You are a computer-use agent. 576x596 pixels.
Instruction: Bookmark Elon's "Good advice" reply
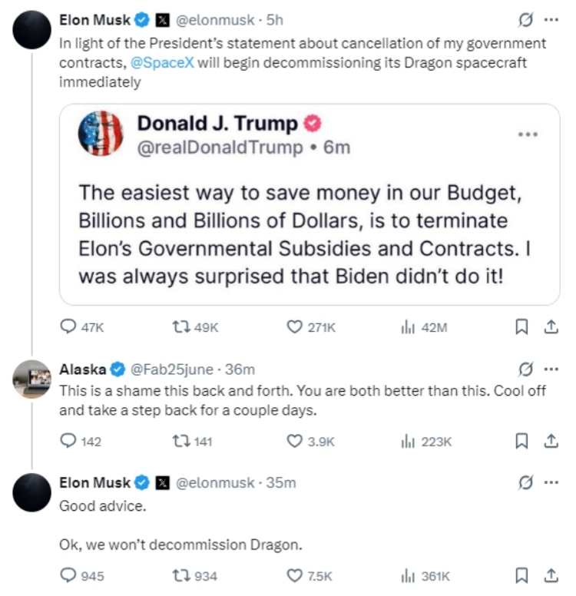point(521,575)
